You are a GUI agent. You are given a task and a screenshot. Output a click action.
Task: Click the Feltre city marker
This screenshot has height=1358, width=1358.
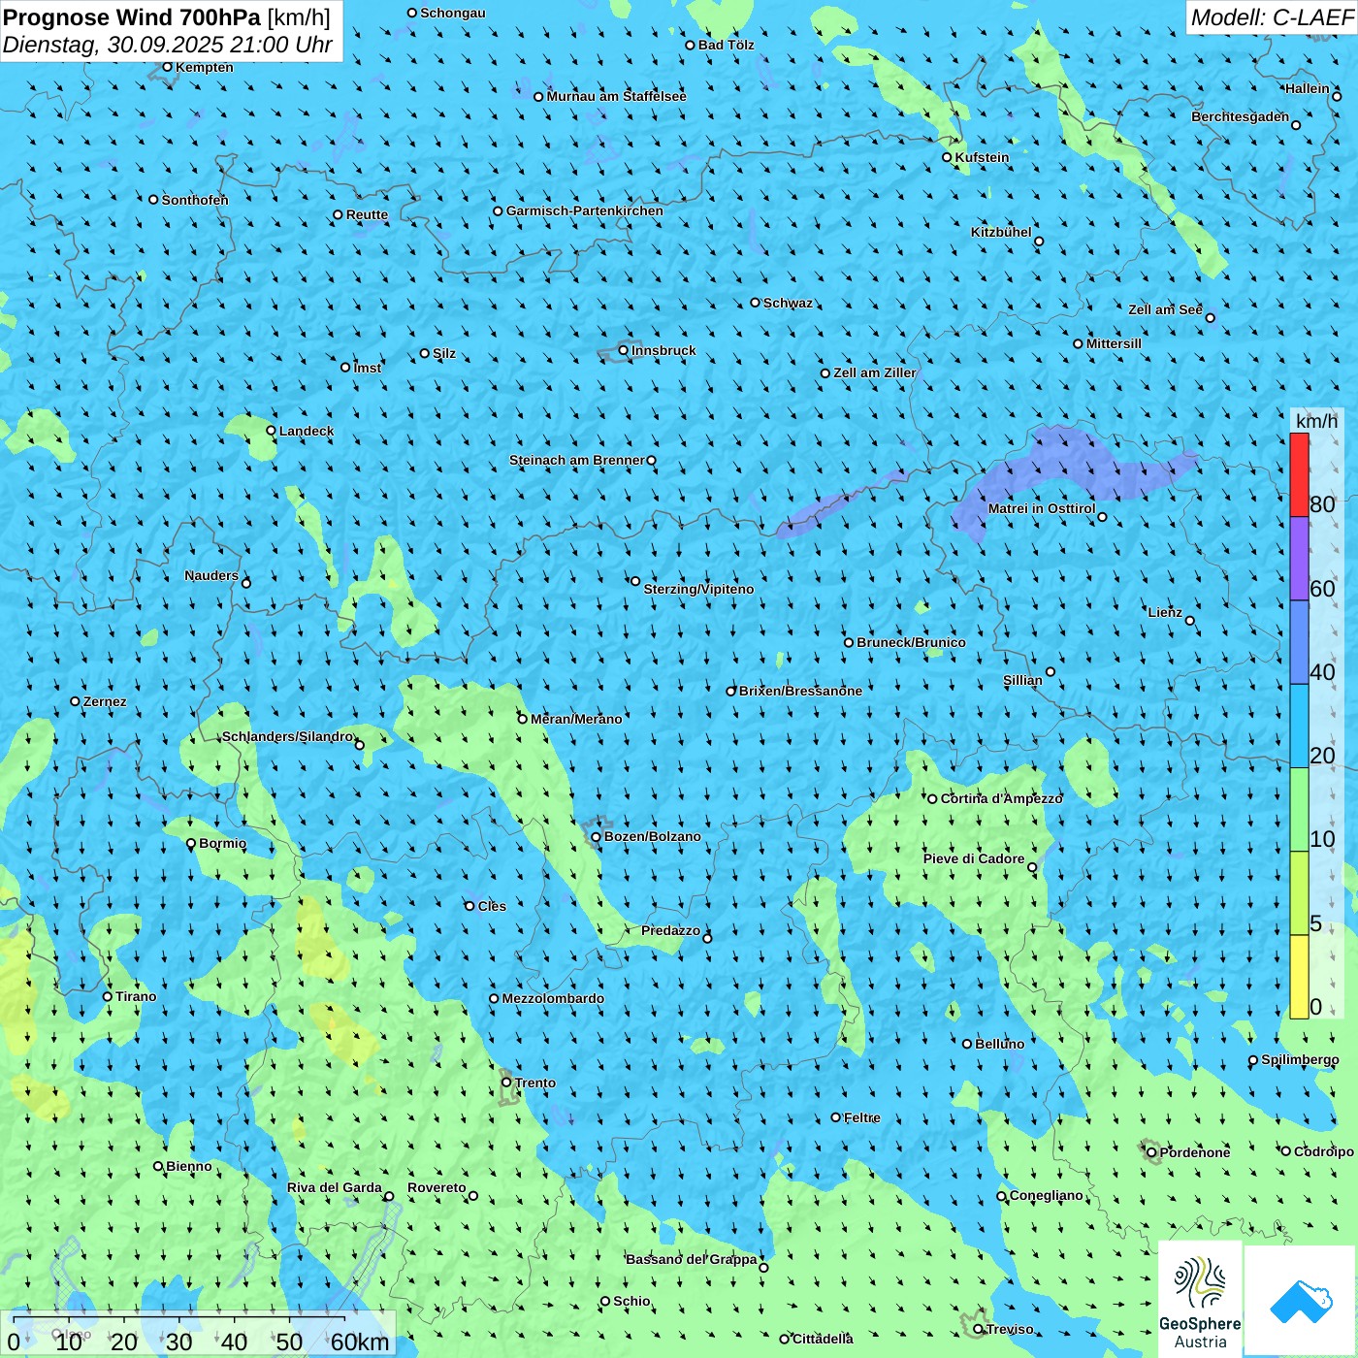[x=836, y=1117]
